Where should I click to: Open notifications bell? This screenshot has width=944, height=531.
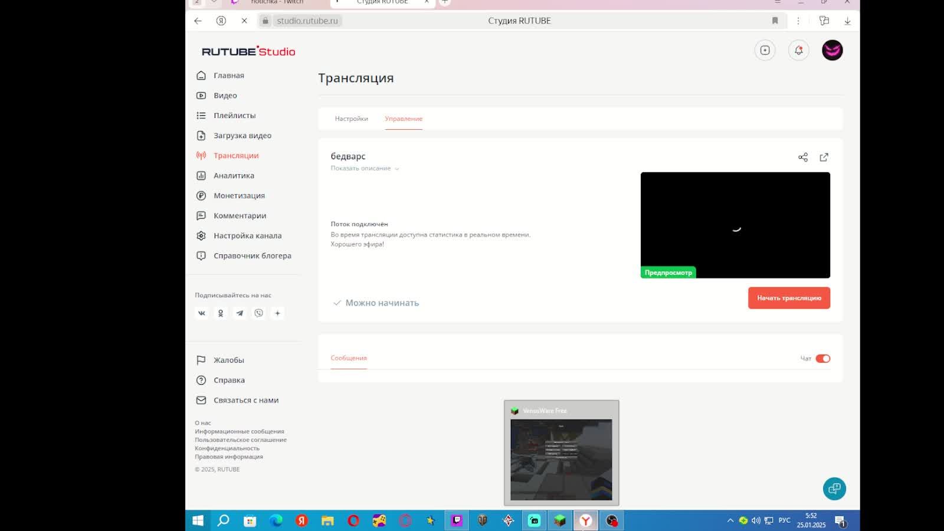tap(799, 50)
